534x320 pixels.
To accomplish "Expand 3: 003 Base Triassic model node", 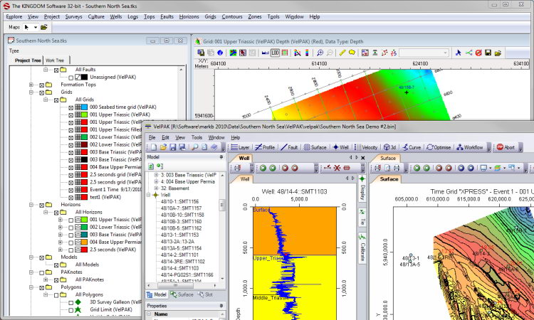I will [156, 175].
